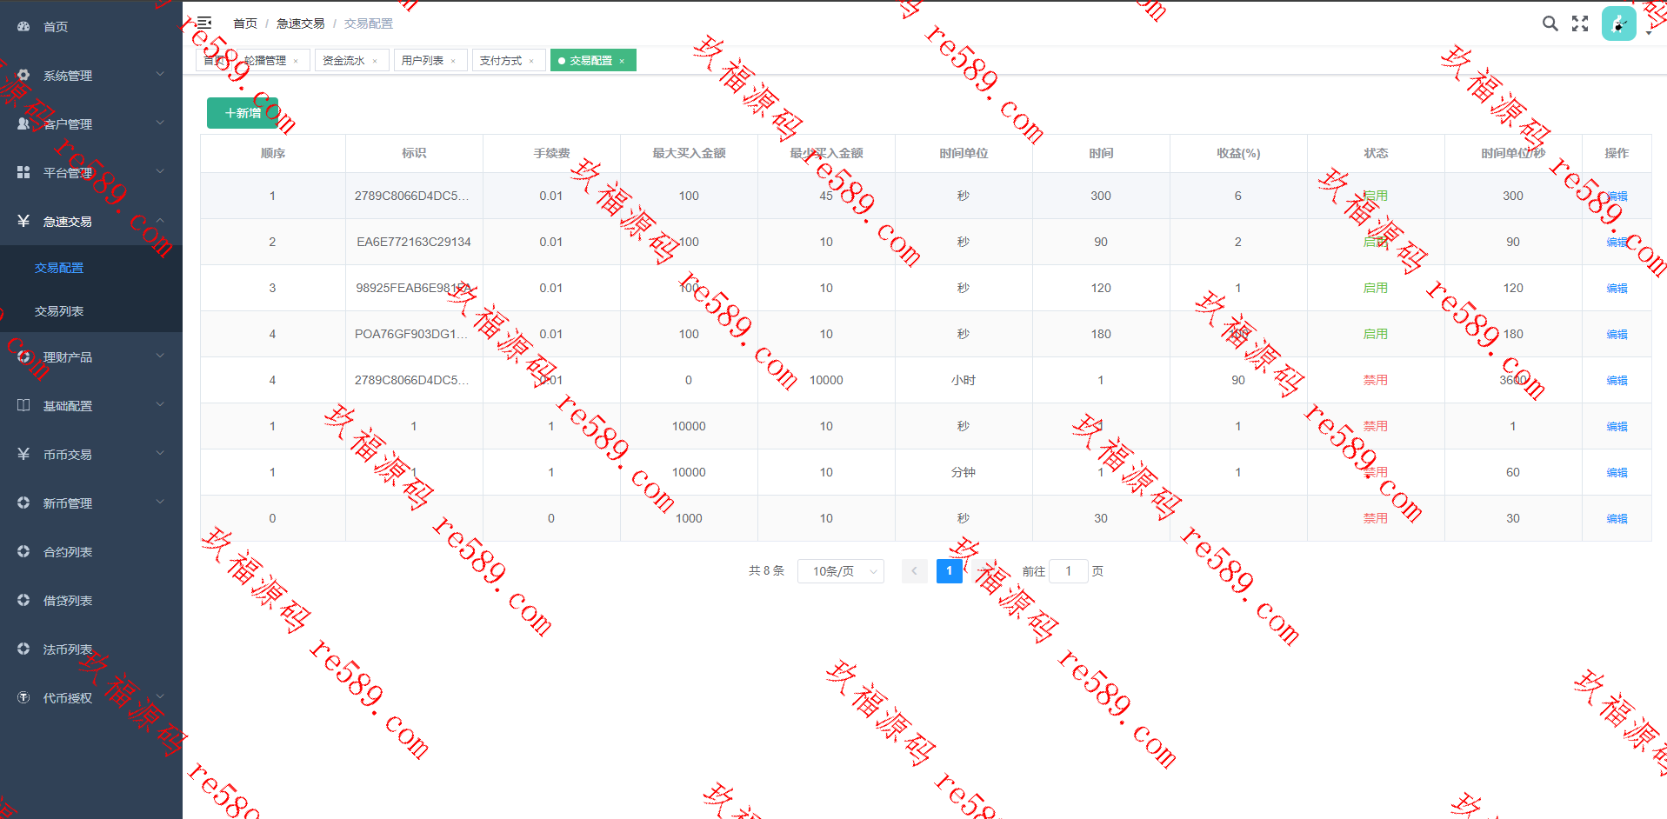Viewport: 1667px width, 819px height.
Task: Edit the row with 时间 120
Action: click(1617, 289)
